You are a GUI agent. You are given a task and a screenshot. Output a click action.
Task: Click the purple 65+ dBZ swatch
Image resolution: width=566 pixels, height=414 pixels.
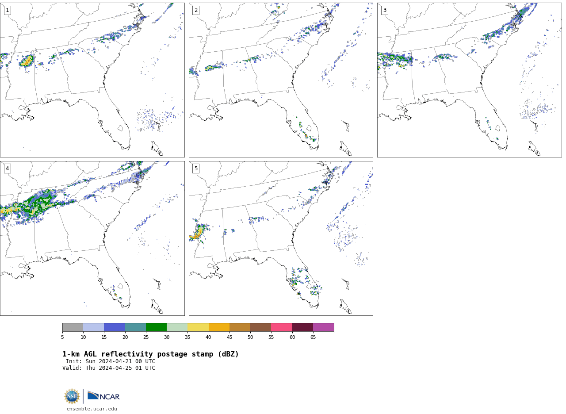(323, 327)
